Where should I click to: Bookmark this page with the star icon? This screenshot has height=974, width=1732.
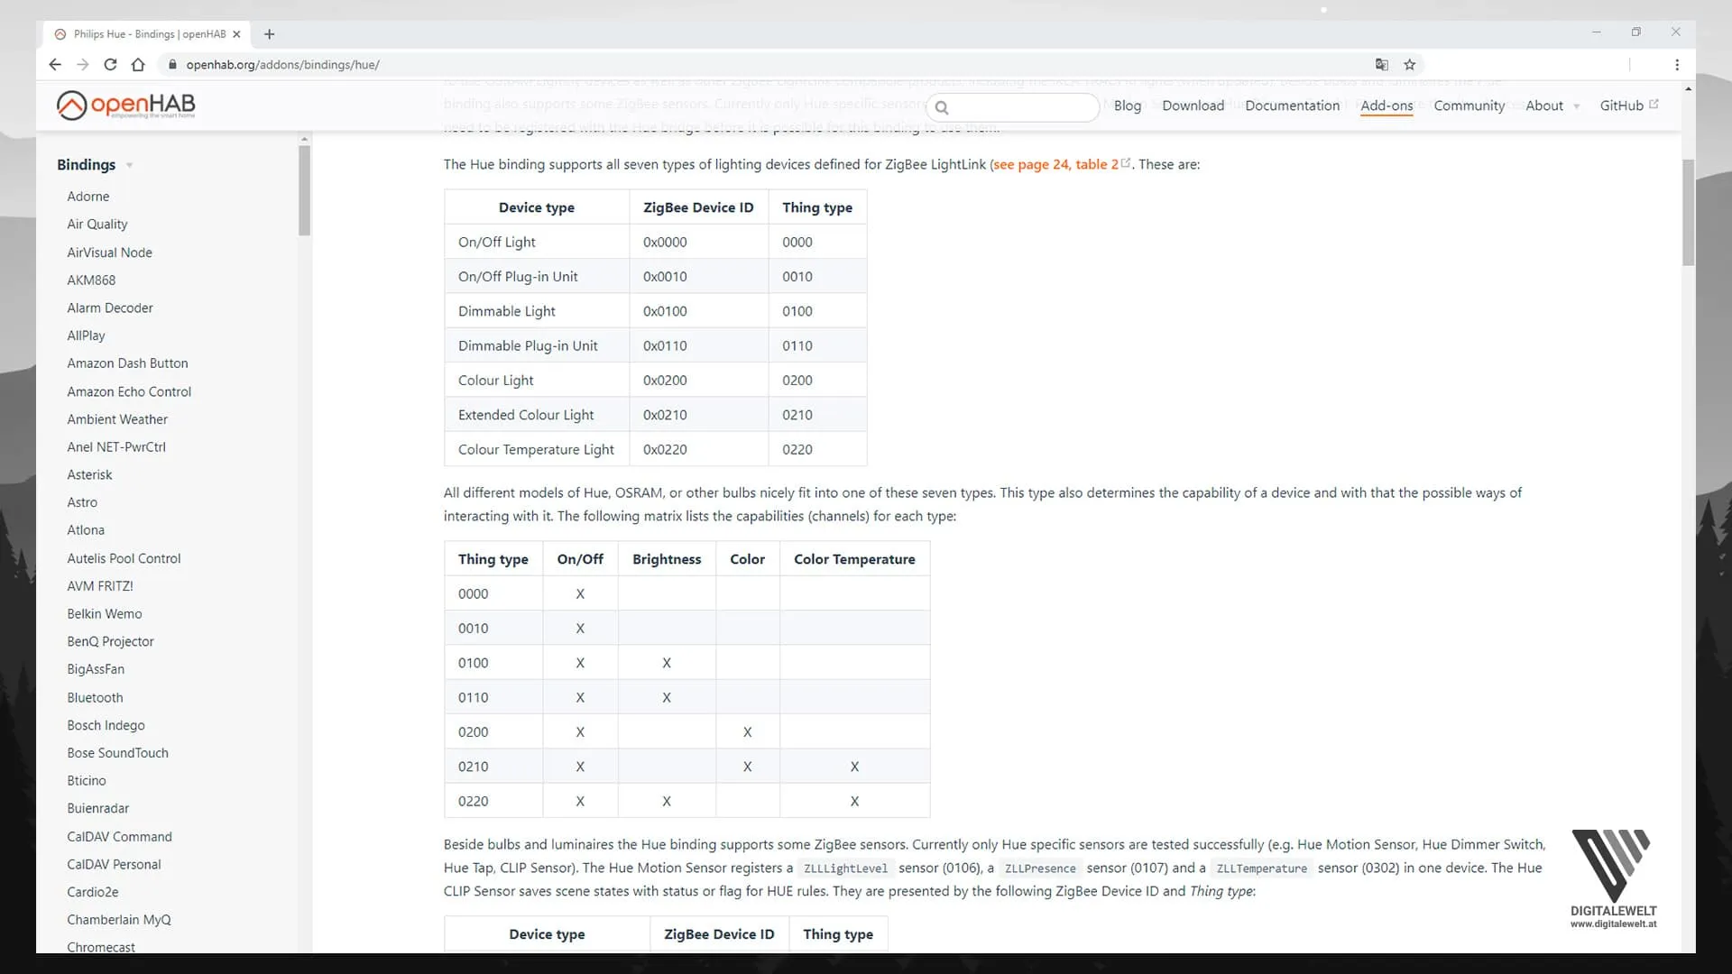coord(1410,64)
